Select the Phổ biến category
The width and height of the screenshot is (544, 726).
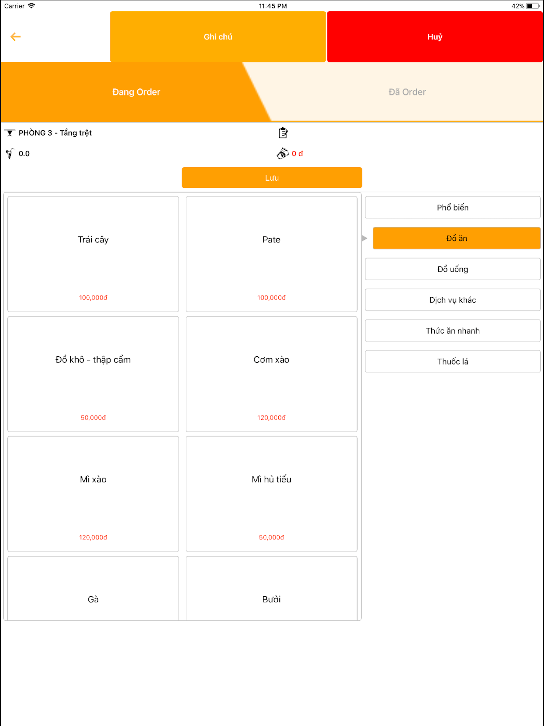452,208
